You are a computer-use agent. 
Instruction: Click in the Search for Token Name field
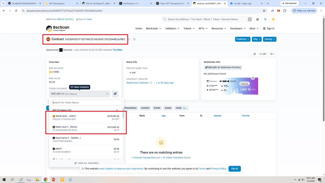click(x=87, y=102)
